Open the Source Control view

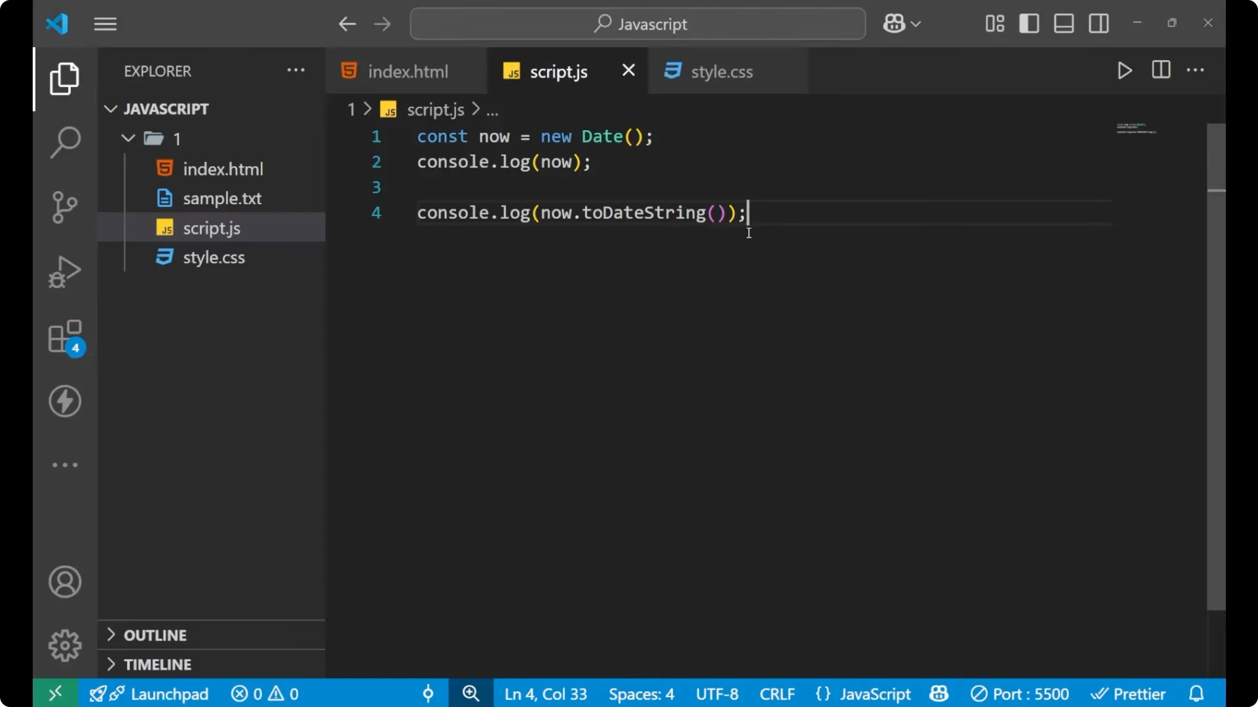click(x=64, y=207)
